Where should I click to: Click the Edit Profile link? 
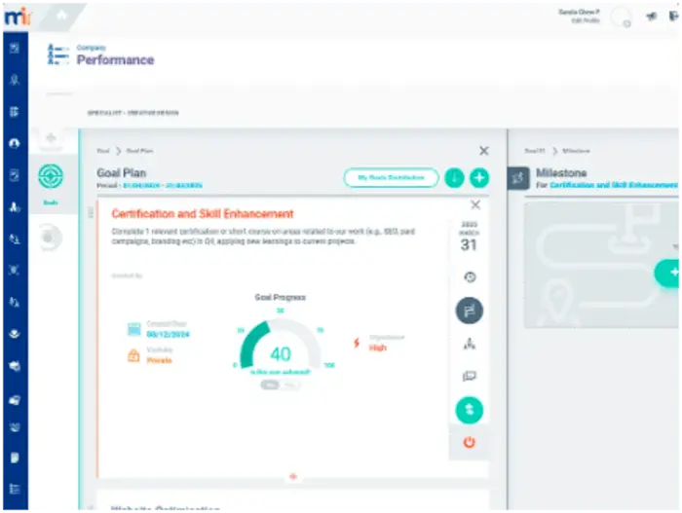[x=586, y=20]
